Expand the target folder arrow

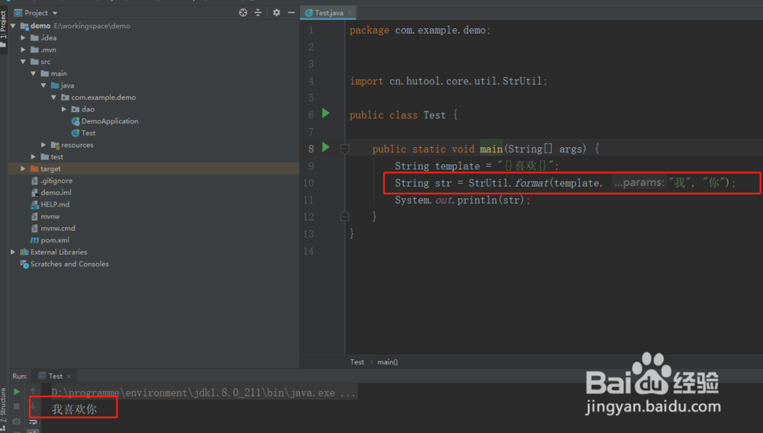23,168
